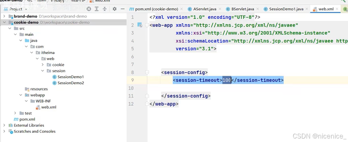The image size is (348, 142).
Task: Click the Select Opened File target icon
Action: tap(89, 9)
